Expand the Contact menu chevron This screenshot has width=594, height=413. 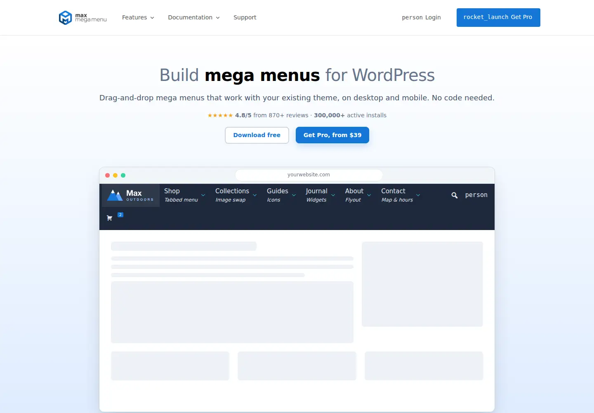418,195
